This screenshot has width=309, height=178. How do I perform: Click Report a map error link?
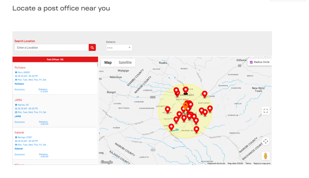pyautogui.click(x=262, y=164)
